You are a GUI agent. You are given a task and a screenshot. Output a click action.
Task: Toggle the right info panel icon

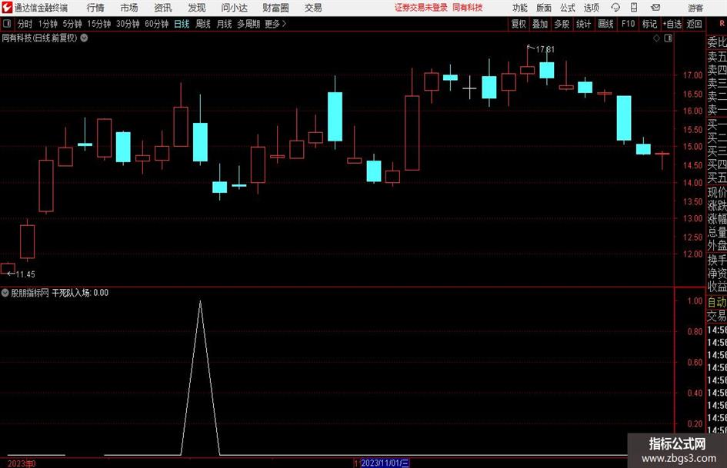coord(668,38)
